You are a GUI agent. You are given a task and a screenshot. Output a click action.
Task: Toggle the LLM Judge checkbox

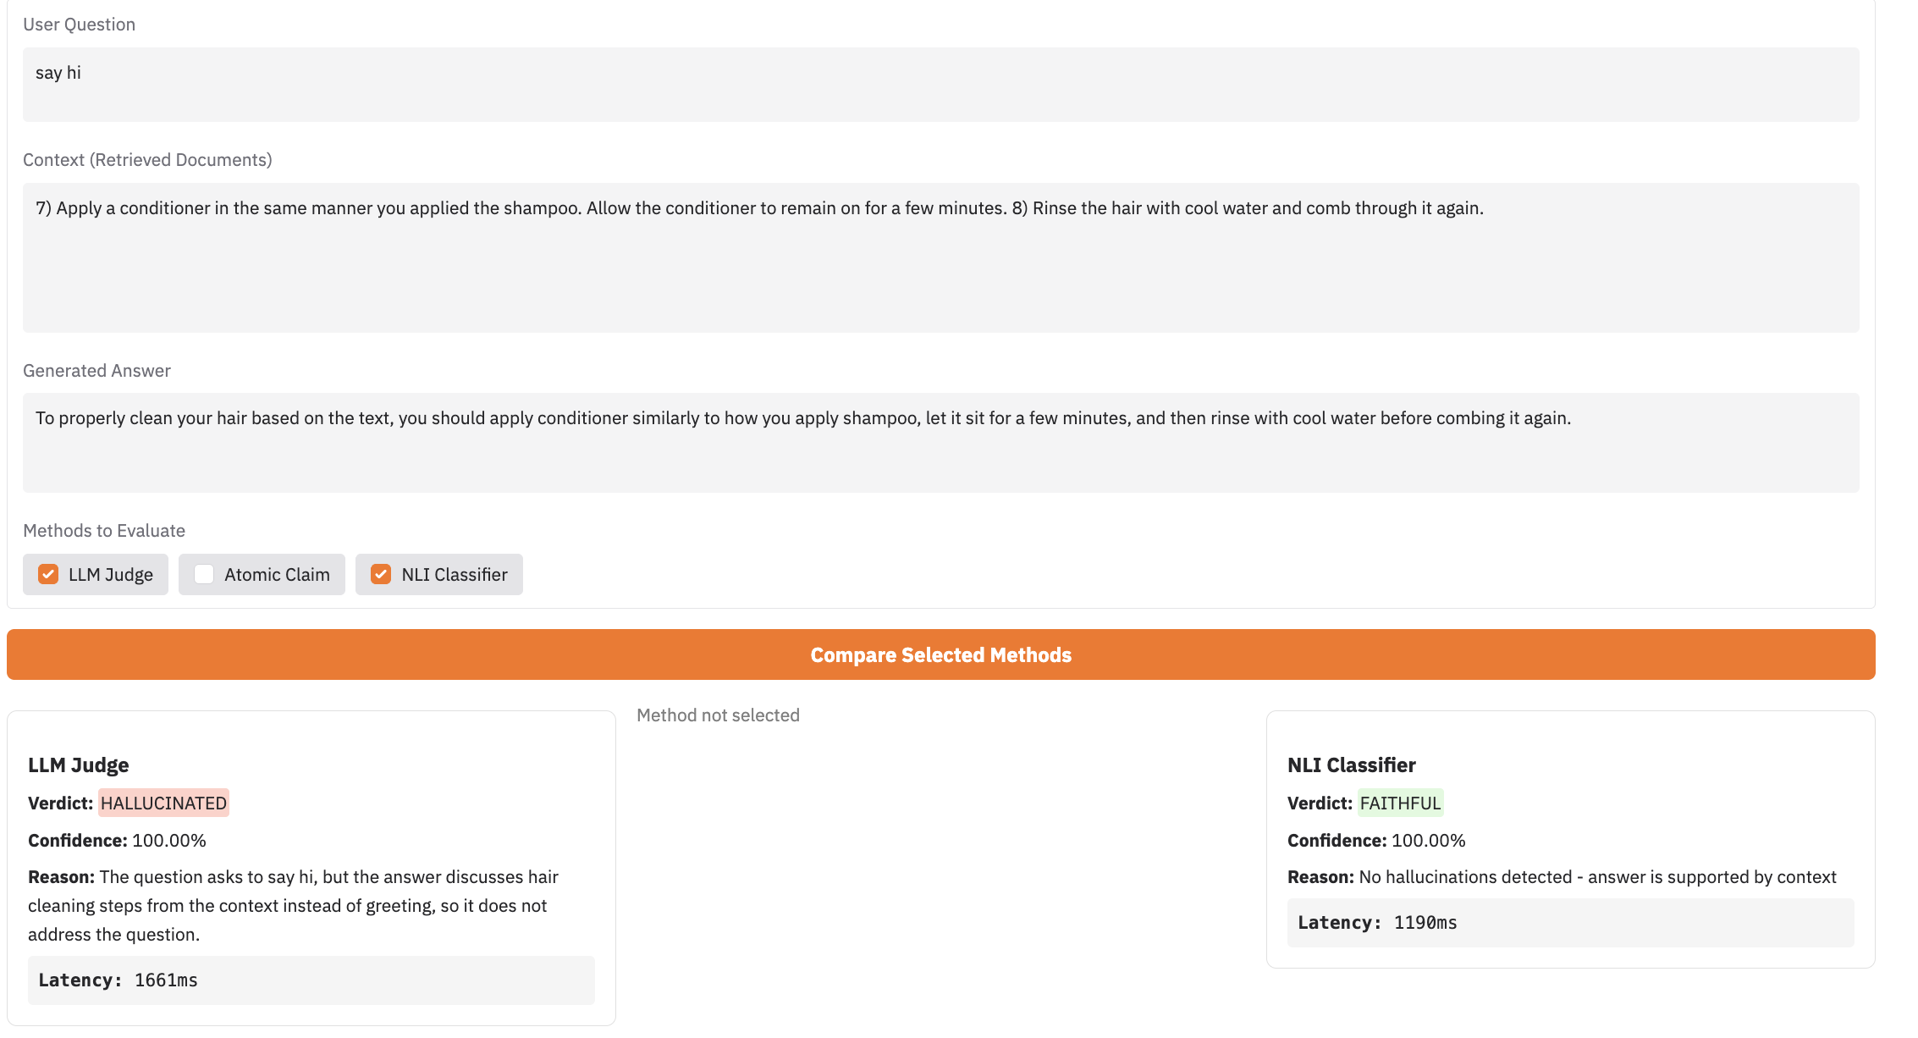point(48,574)
